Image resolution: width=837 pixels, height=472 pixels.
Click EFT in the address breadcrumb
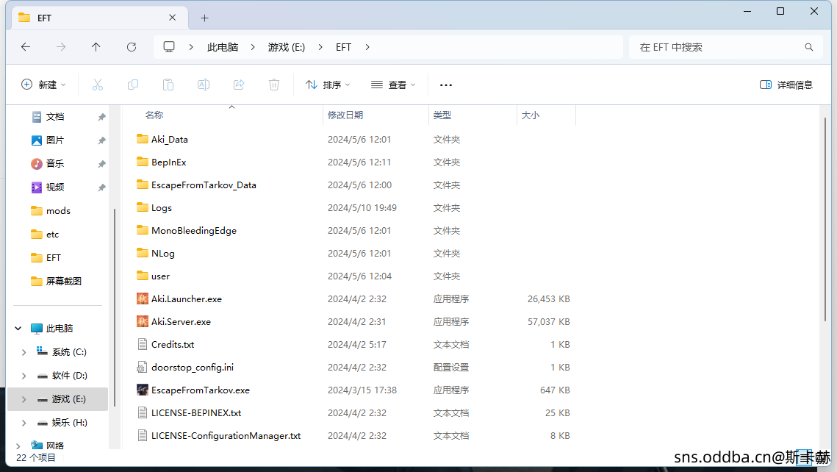click(x=343, y=47)
